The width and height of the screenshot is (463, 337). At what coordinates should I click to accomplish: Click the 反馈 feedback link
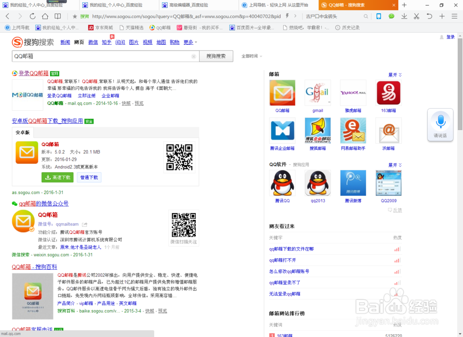coord(397,210)
